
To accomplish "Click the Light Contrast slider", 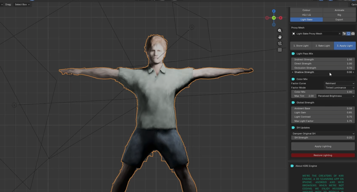I will pyautogui.click(x=323, y=117).
